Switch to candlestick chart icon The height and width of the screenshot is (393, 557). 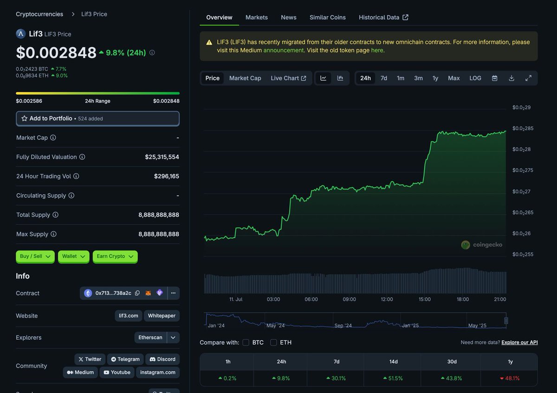(340, 78)
